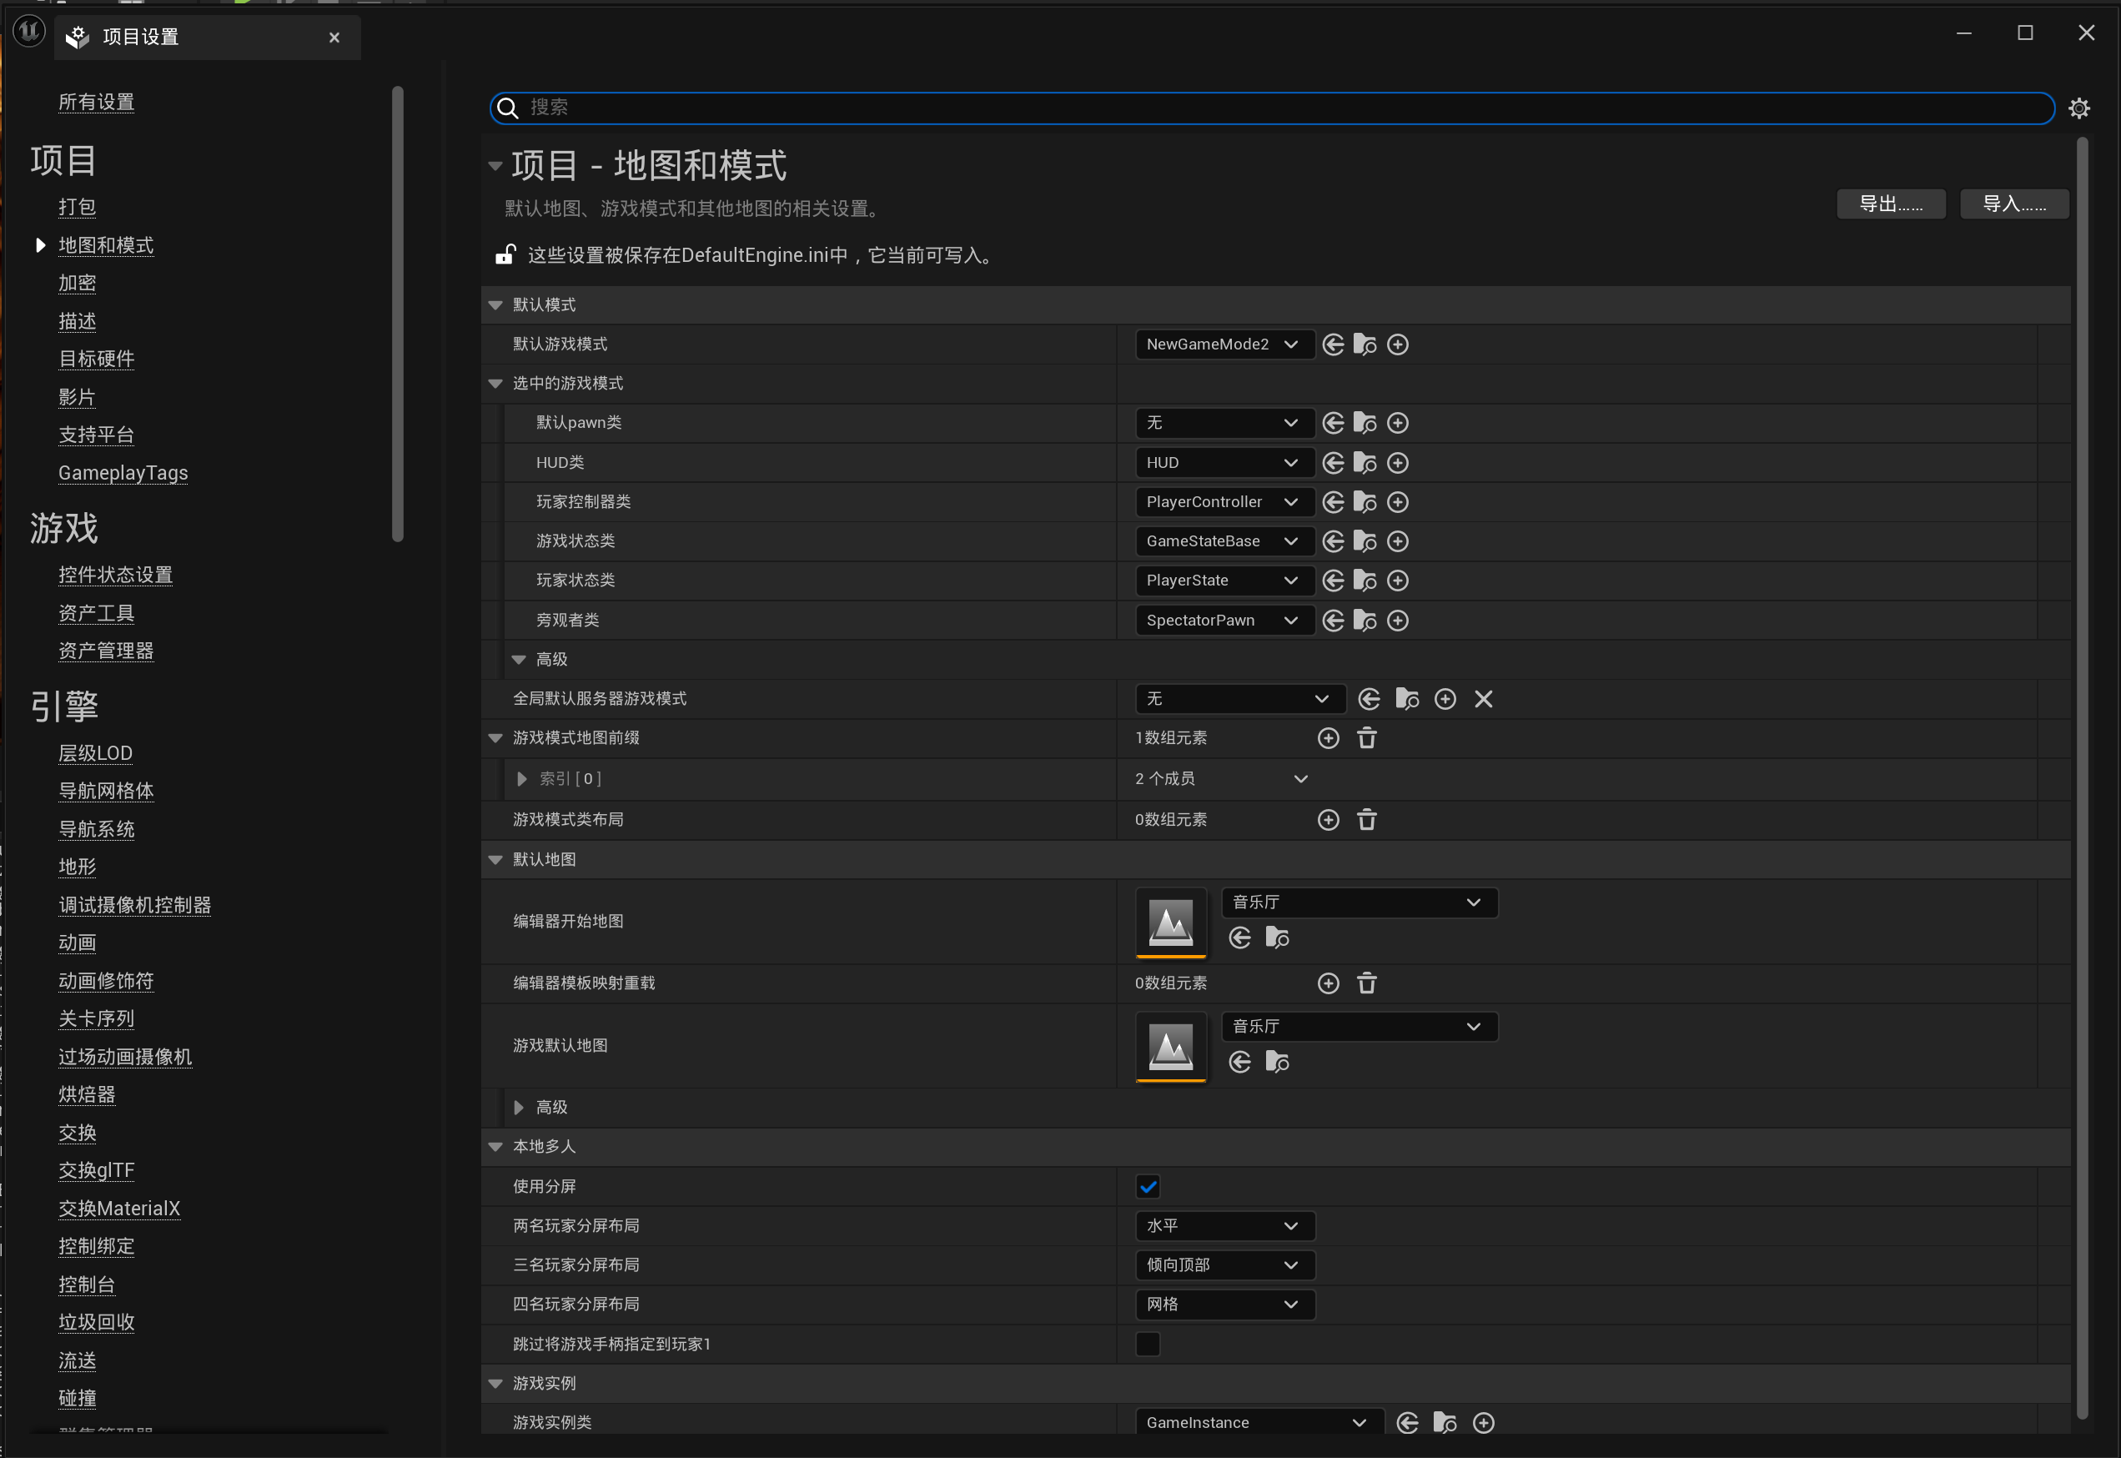Viewport: 2121px width, 1458px height.
Task: Open the 碰撞 settings link
Action: 77,1399
